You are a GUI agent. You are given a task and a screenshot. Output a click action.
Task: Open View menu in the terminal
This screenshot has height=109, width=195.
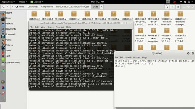tap(43, 27)
